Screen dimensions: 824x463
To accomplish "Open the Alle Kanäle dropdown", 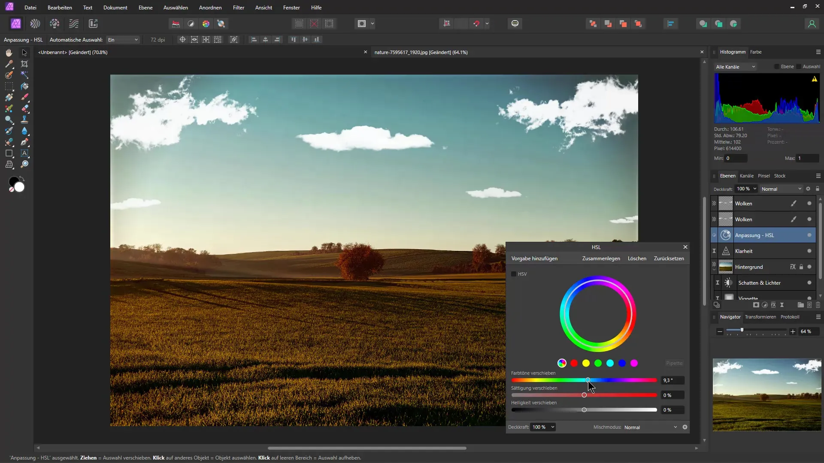I will [x=735, y=67].
